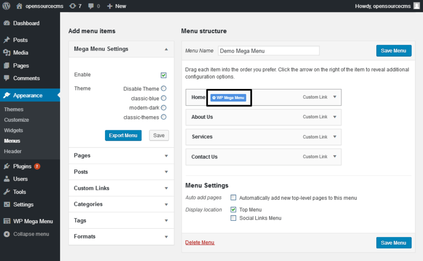423x261 pixels.
Task: Select the modern-dark theme radio button
Action: pyautogui.click(x=164, y=107)
